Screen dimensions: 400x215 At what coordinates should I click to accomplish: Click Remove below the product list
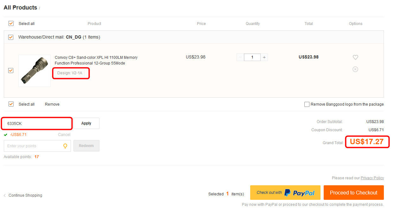point(52,104)
